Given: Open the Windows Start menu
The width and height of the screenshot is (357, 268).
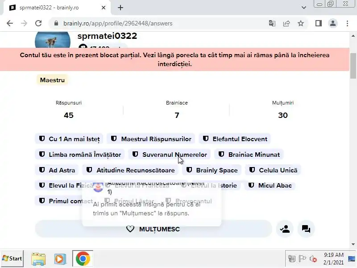Looking at the screenshot, I should 12,259.
